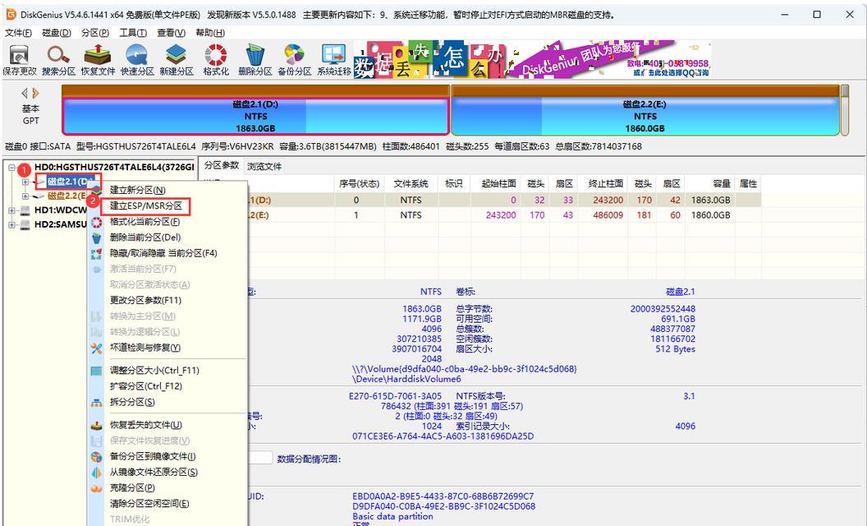This screenshot has height=526, width=867.
Task: Open the 分区(P) menu
Action: point(95,33)
